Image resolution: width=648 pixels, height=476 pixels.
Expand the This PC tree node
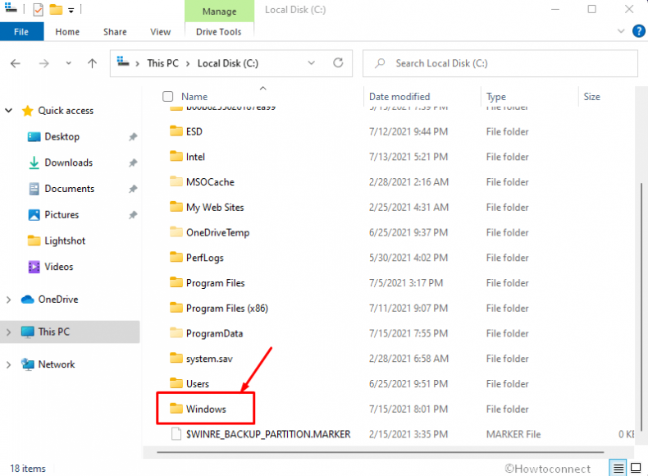click(x=9, y=332)
